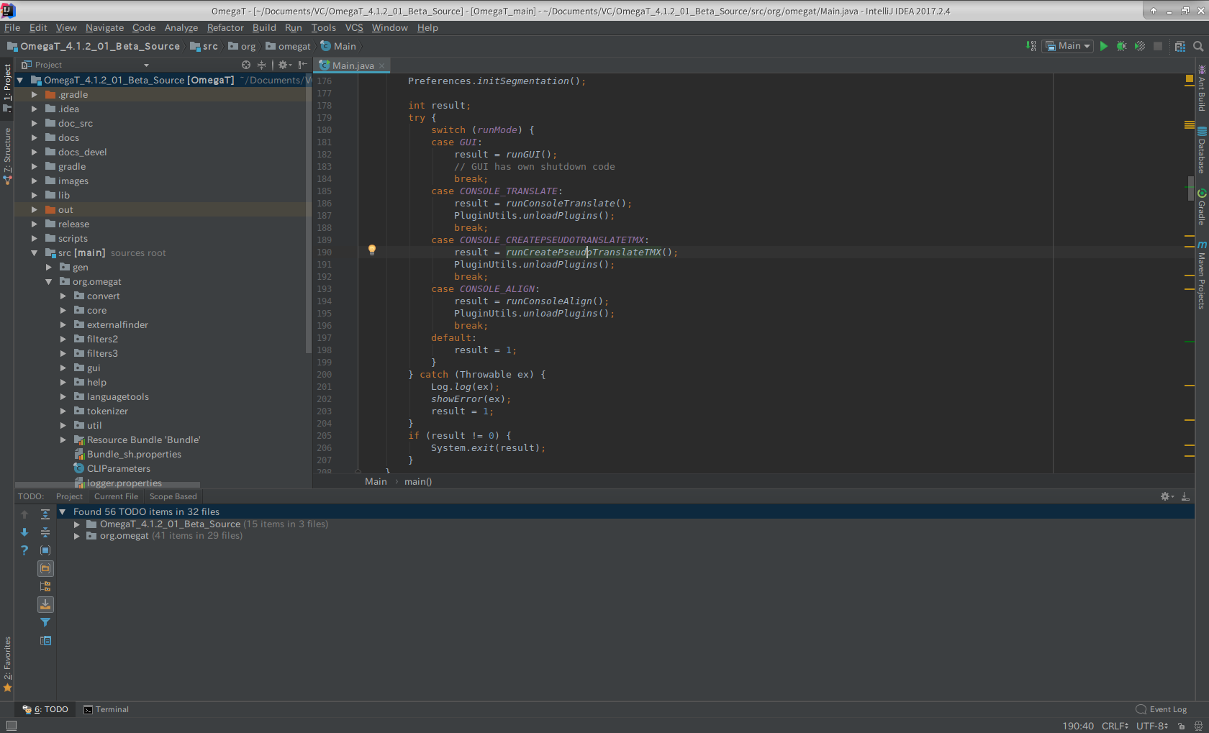Open the Analyze menu

[x=181, y=27]
